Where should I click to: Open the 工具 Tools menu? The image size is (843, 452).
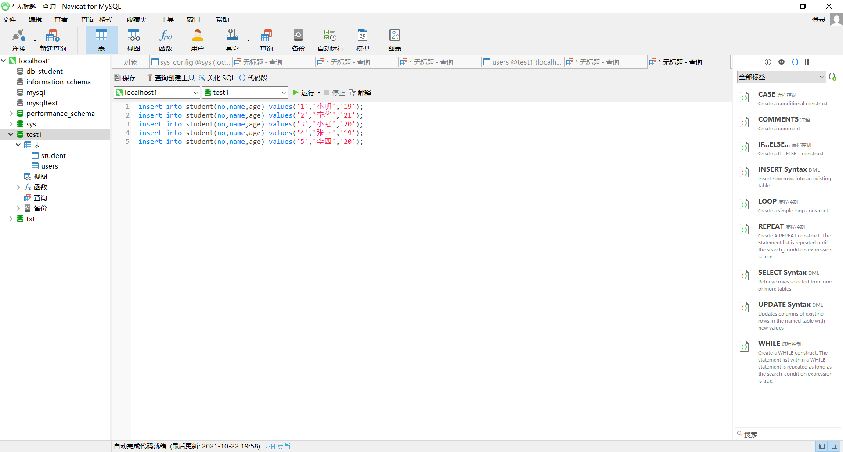point(167,19)
